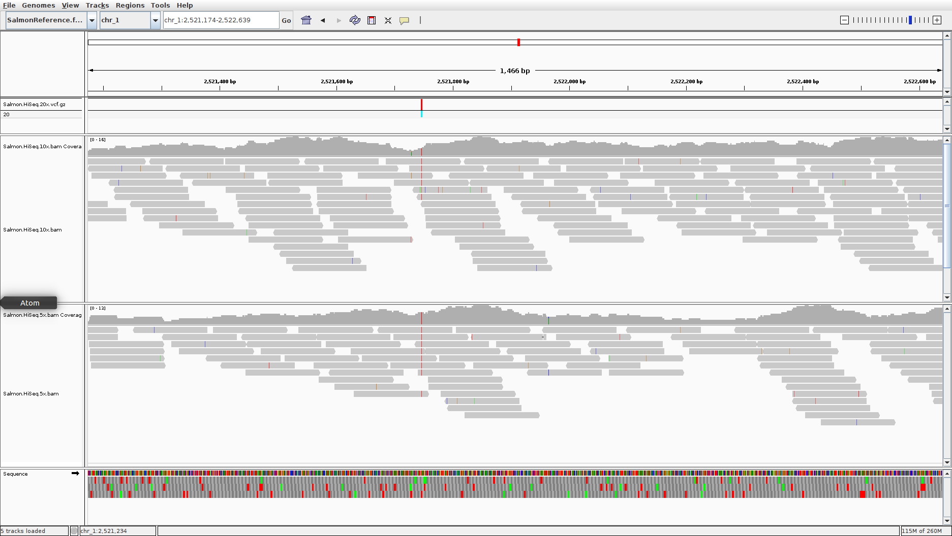Open the Tracks menu

97,5
